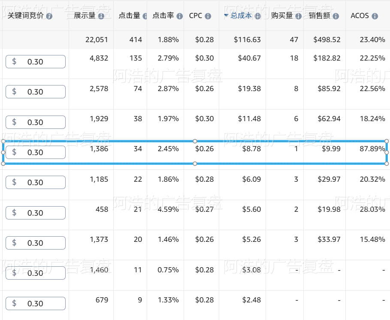The width and height of the screenshot is (390, 320).
Task: Edit bid field in 458 impressions row
Action: tap(36, 213)
